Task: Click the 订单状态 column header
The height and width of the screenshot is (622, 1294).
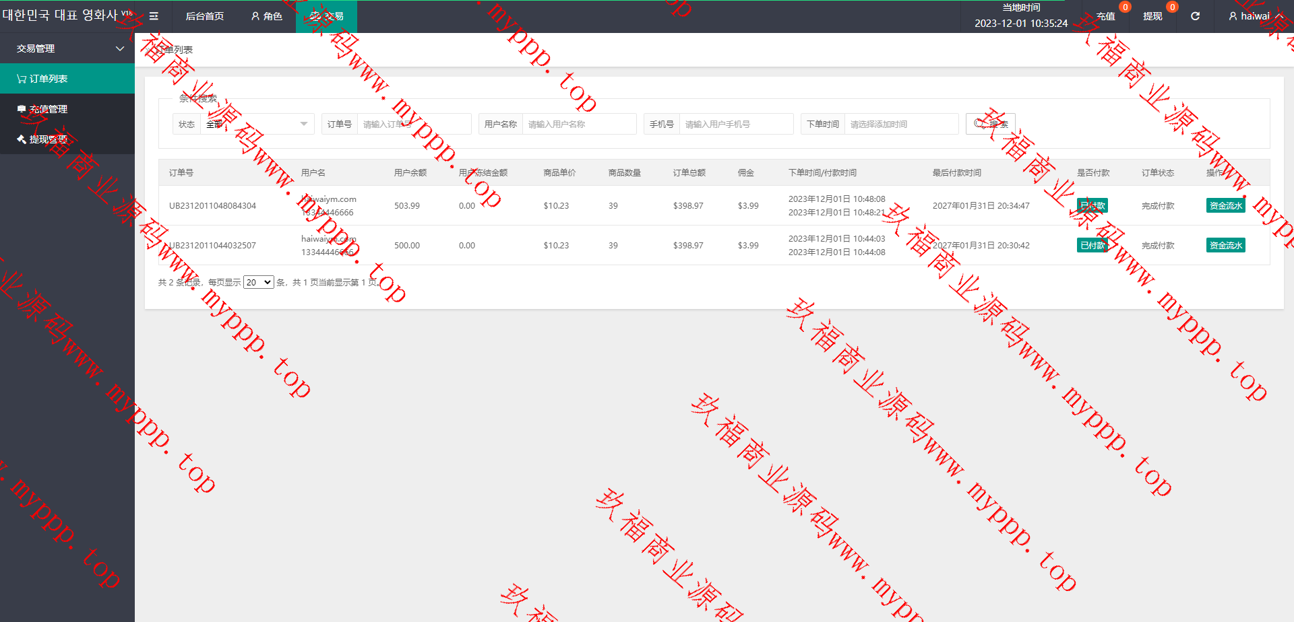Action: tap(1158, 172)
